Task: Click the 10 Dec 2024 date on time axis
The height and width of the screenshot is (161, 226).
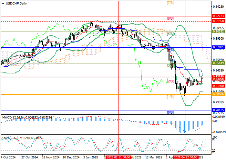Action: point(71,158)
